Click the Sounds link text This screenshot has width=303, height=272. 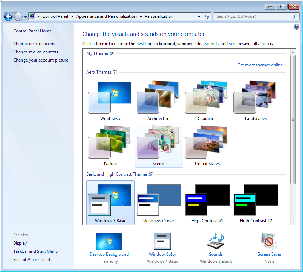[216, 254]
